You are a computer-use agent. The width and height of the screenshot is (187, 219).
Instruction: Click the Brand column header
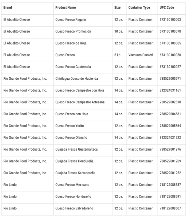coord(8,8)
